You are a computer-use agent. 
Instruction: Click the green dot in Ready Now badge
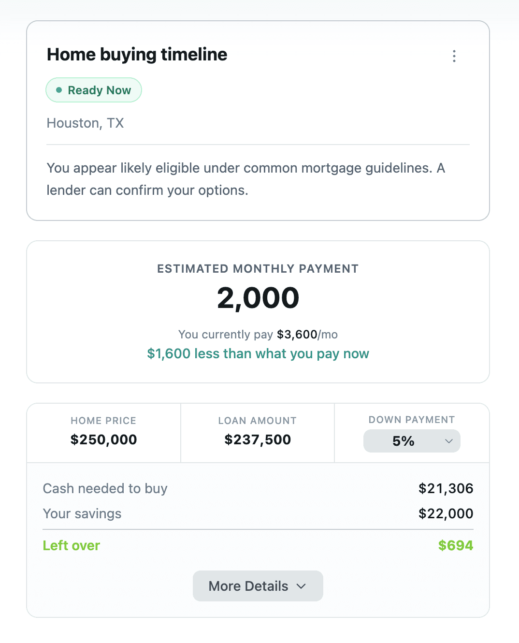(59, 90)
